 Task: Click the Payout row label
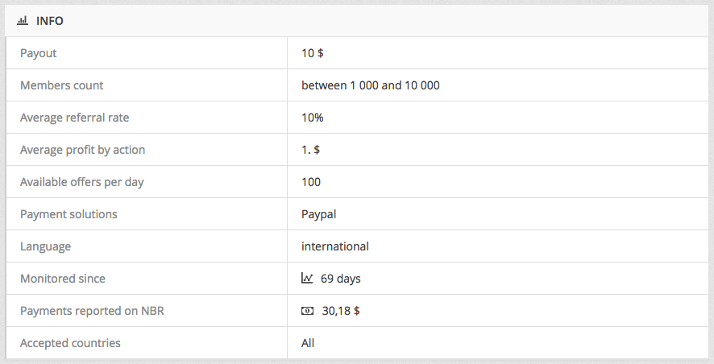click(x=38, y=53)
